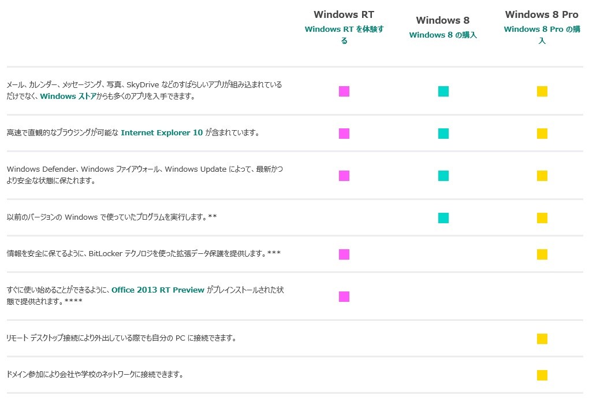
Task: Follow the 'Windows ストア' link
Action: pos(68,96)
